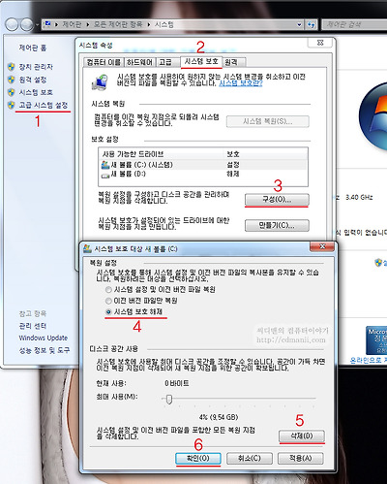Screen dimensions: 387x484
Task: Click the 만들기(C)... button
Action: (277, 225)
